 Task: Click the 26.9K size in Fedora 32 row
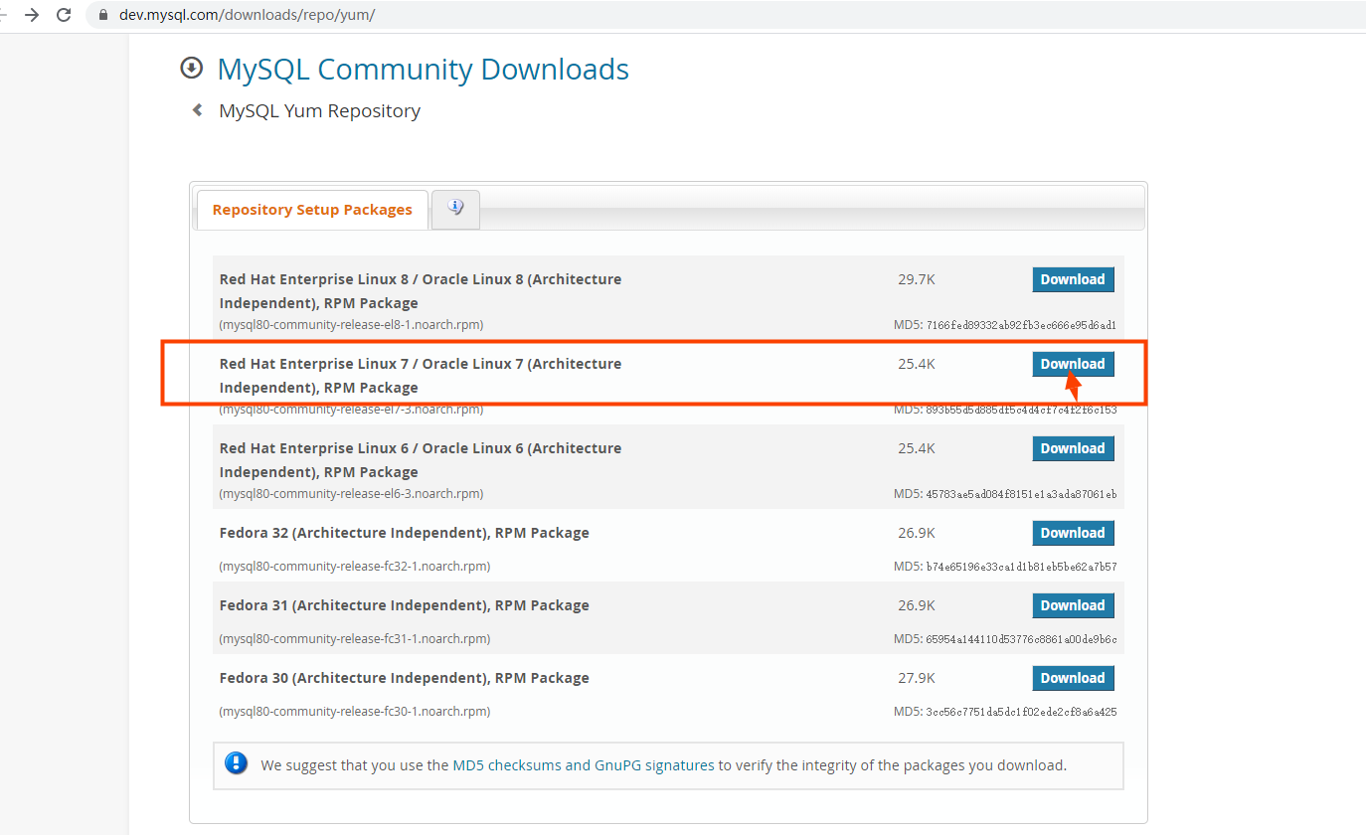tap(917, 533)
